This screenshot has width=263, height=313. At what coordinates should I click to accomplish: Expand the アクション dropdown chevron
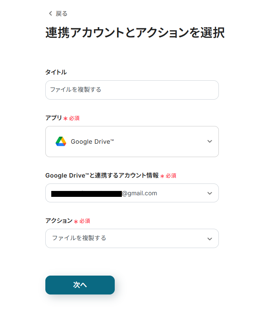[x=209, y=239]
